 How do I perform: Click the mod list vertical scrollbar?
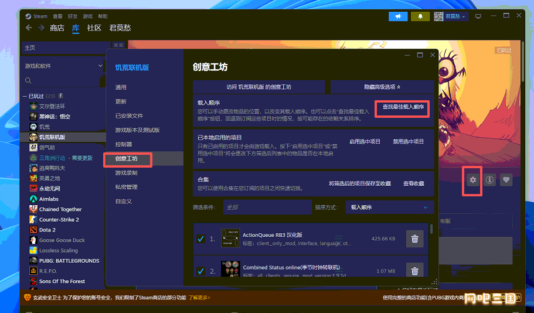tap(431, 229)
